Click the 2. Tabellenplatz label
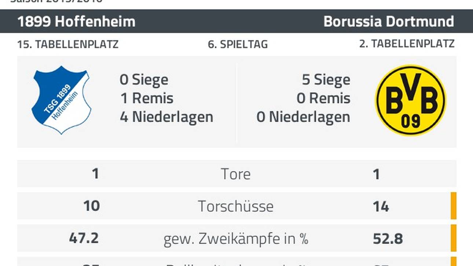 pos(407,44)
